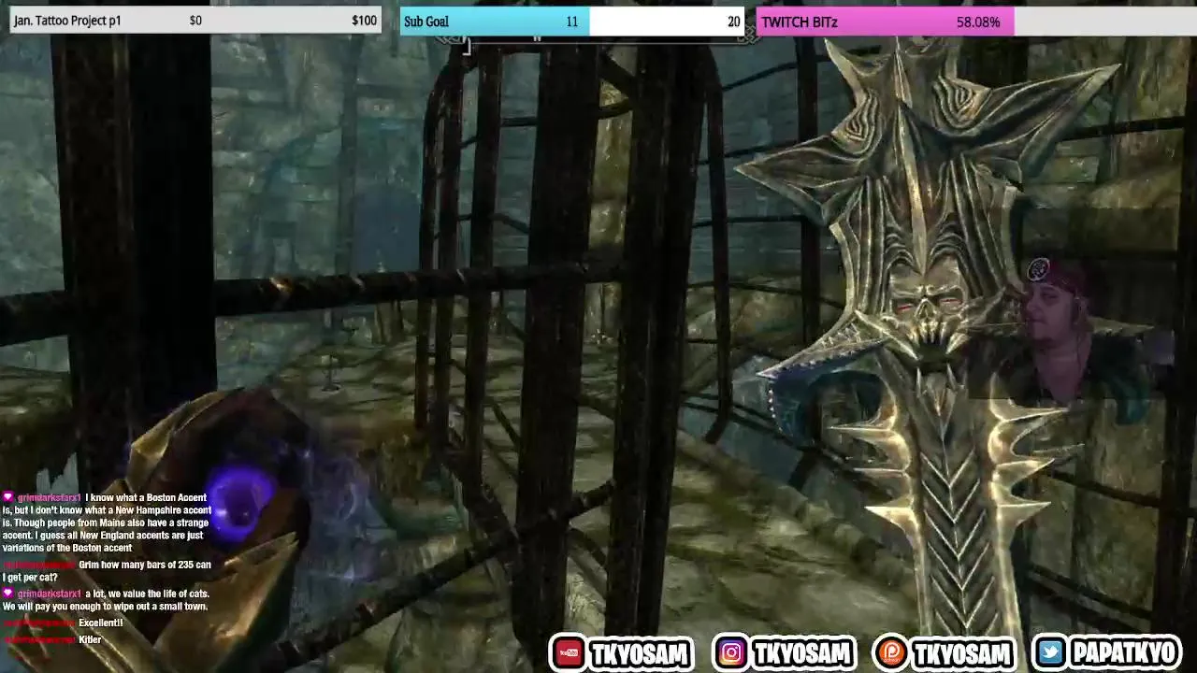Click the heart badge on the Boston Accent chat message

coord(8,498)
